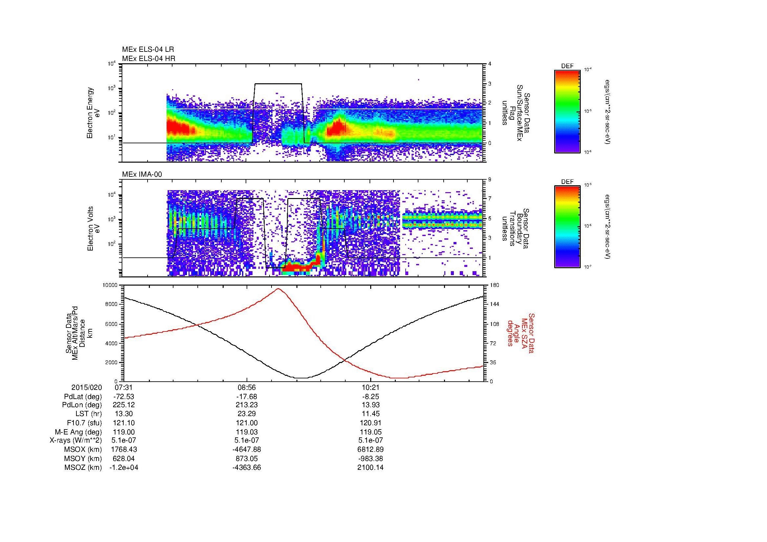The width and height of the screenshot is (767, 542).
Task: Click the M-E Ang value 119.00
Action: coord(123,432)
